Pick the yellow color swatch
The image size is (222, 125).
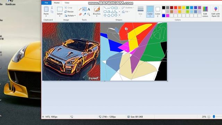pyautogui.click(x=183, y=8)
